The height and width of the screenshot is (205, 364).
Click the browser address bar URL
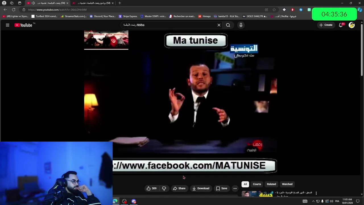pyautogui.click(x=57, y=10)
